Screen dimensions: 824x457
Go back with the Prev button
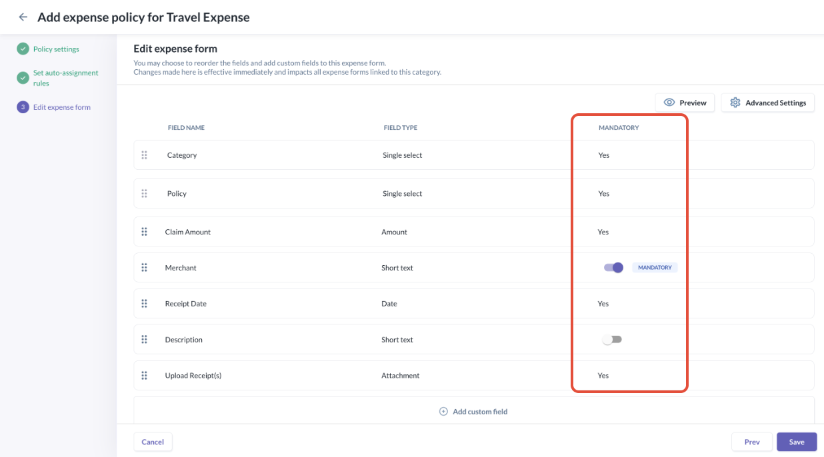[x=752, y=442]
